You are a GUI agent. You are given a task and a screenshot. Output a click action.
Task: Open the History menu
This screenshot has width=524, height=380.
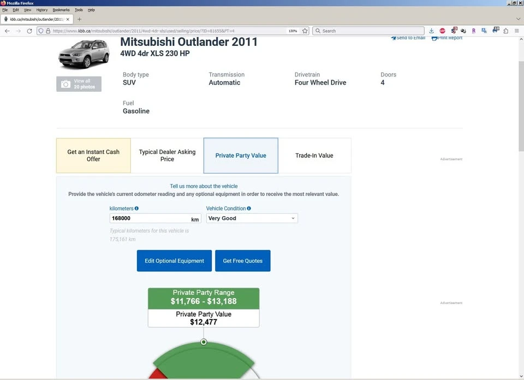42,10
